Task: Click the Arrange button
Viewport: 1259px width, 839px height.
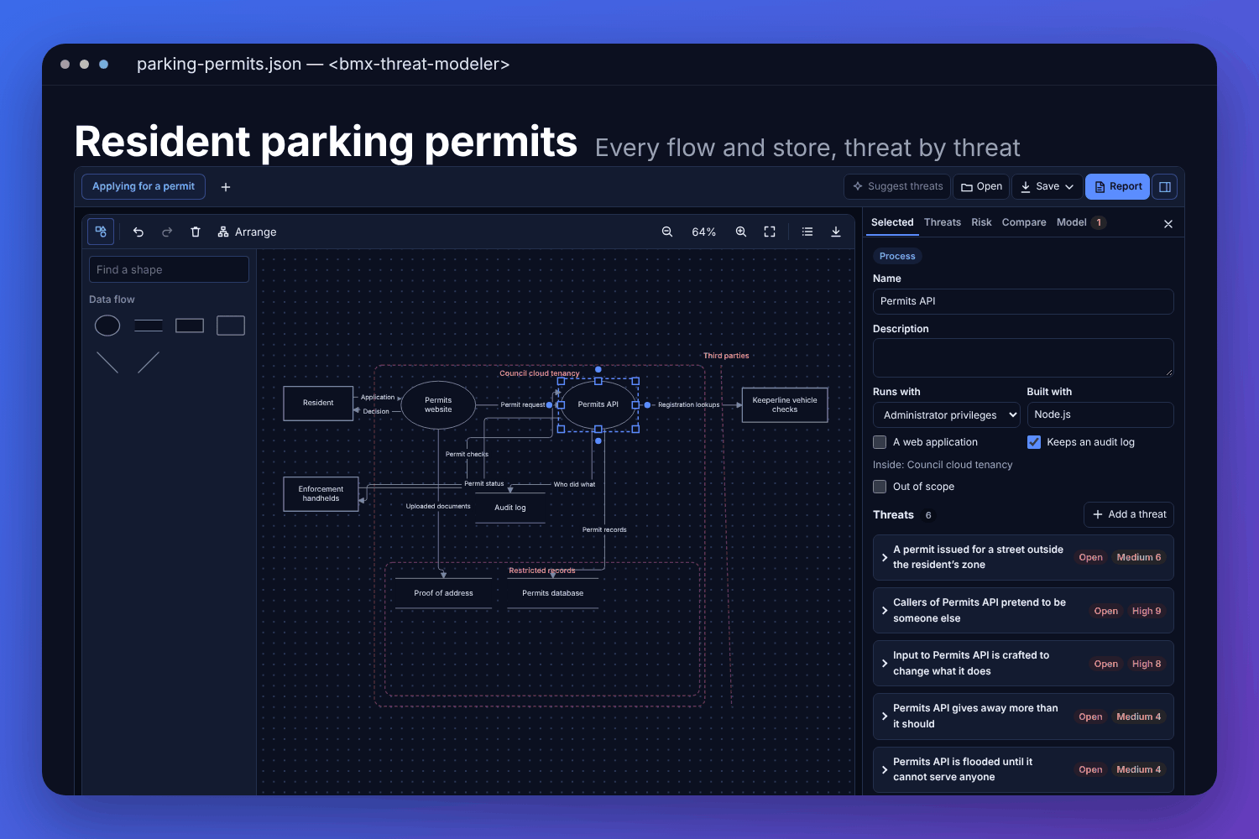Action: click(247, 232)
